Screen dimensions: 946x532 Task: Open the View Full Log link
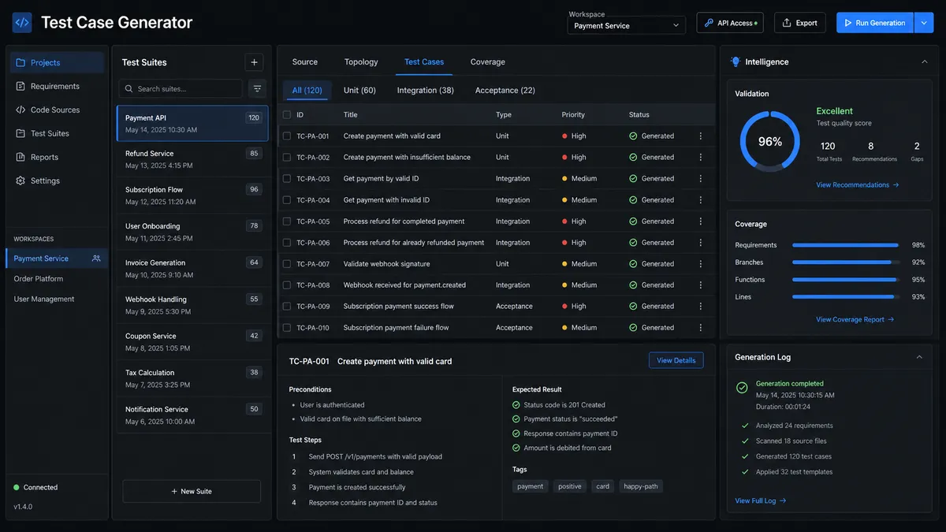(761, 501)
